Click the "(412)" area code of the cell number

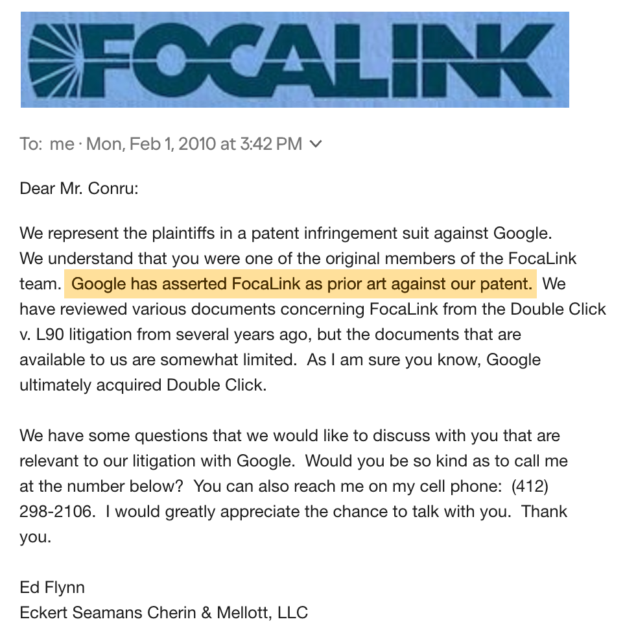(530, 486)
